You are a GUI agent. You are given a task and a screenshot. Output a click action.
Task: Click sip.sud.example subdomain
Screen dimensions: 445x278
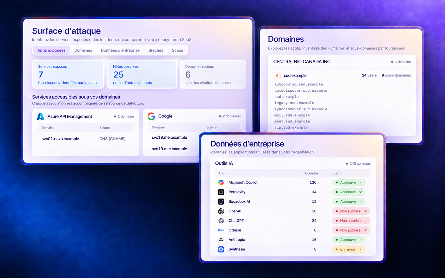tap(291, 128)
